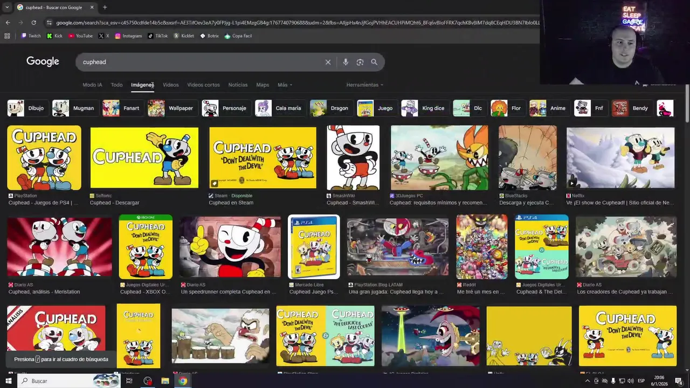Open the Reddit 'Me tiré un mes' thumbnail
The height and width of the screenshot is (388, 690).
click(x=482, y=247)
